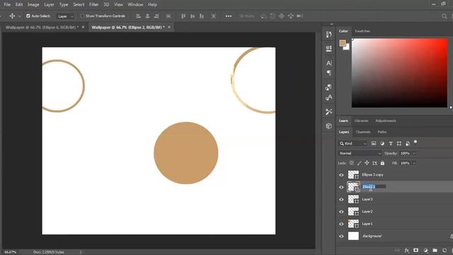Click the Add layer mask icon
The image size is (453, 255).
[415, 250]
